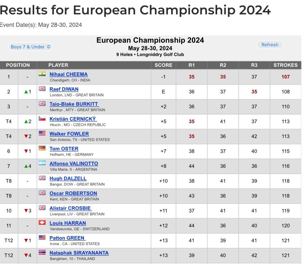Screen dimensions: 307x264
Task: Click the Czech flag next to Kristián Cernický
Action: (42, 118)
